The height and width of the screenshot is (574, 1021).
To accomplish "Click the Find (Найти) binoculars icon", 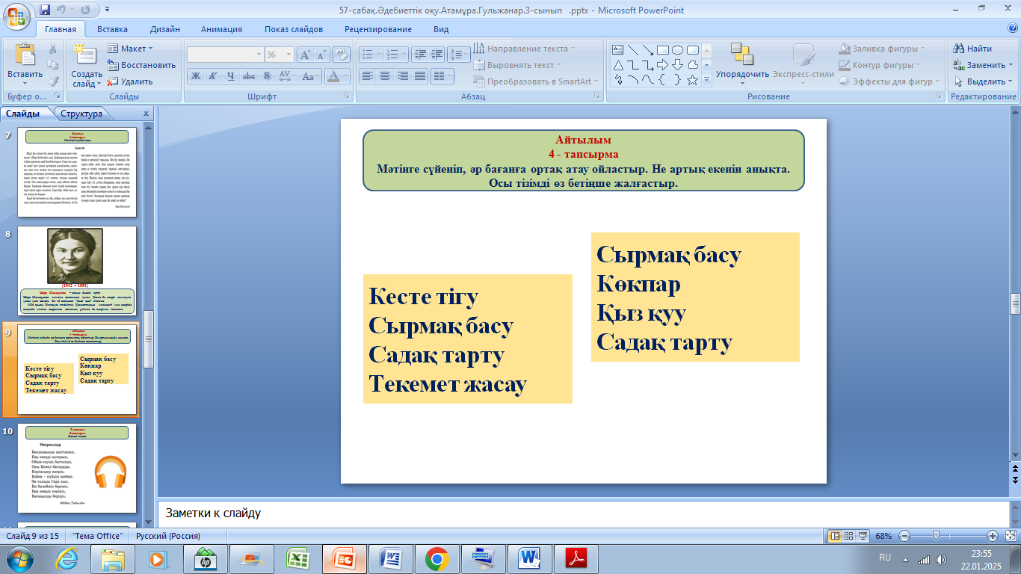I will (x=958, y=49).
